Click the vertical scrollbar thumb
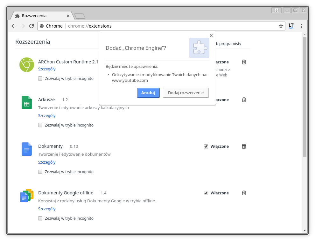 pyautogui.click(x=304, y=97)
